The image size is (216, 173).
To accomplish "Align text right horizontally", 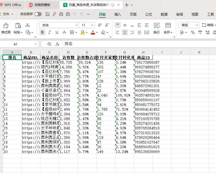I will [132, 32].
